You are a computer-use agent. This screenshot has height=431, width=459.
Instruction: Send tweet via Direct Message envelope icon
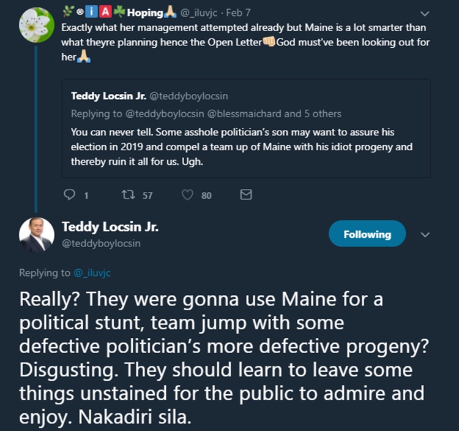pos(246,195)
